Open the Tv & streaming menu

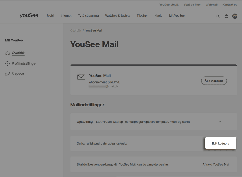[88, 16]
